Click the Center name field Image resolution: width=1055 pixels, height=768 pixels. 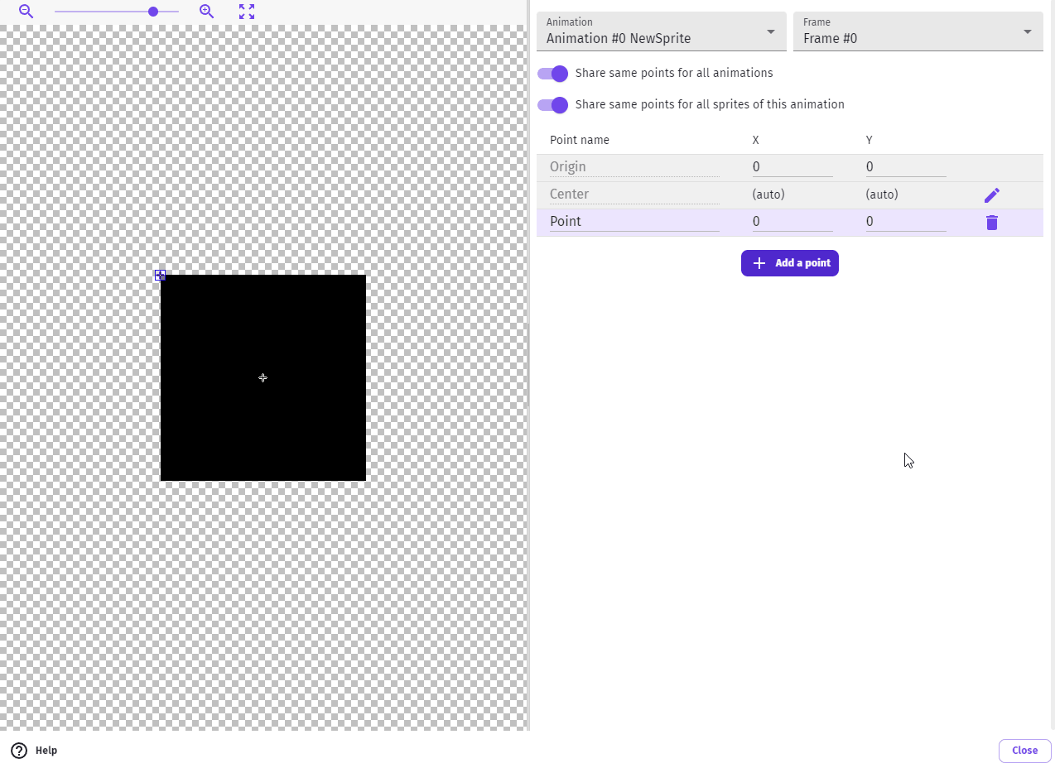click(x=634, y=194)
